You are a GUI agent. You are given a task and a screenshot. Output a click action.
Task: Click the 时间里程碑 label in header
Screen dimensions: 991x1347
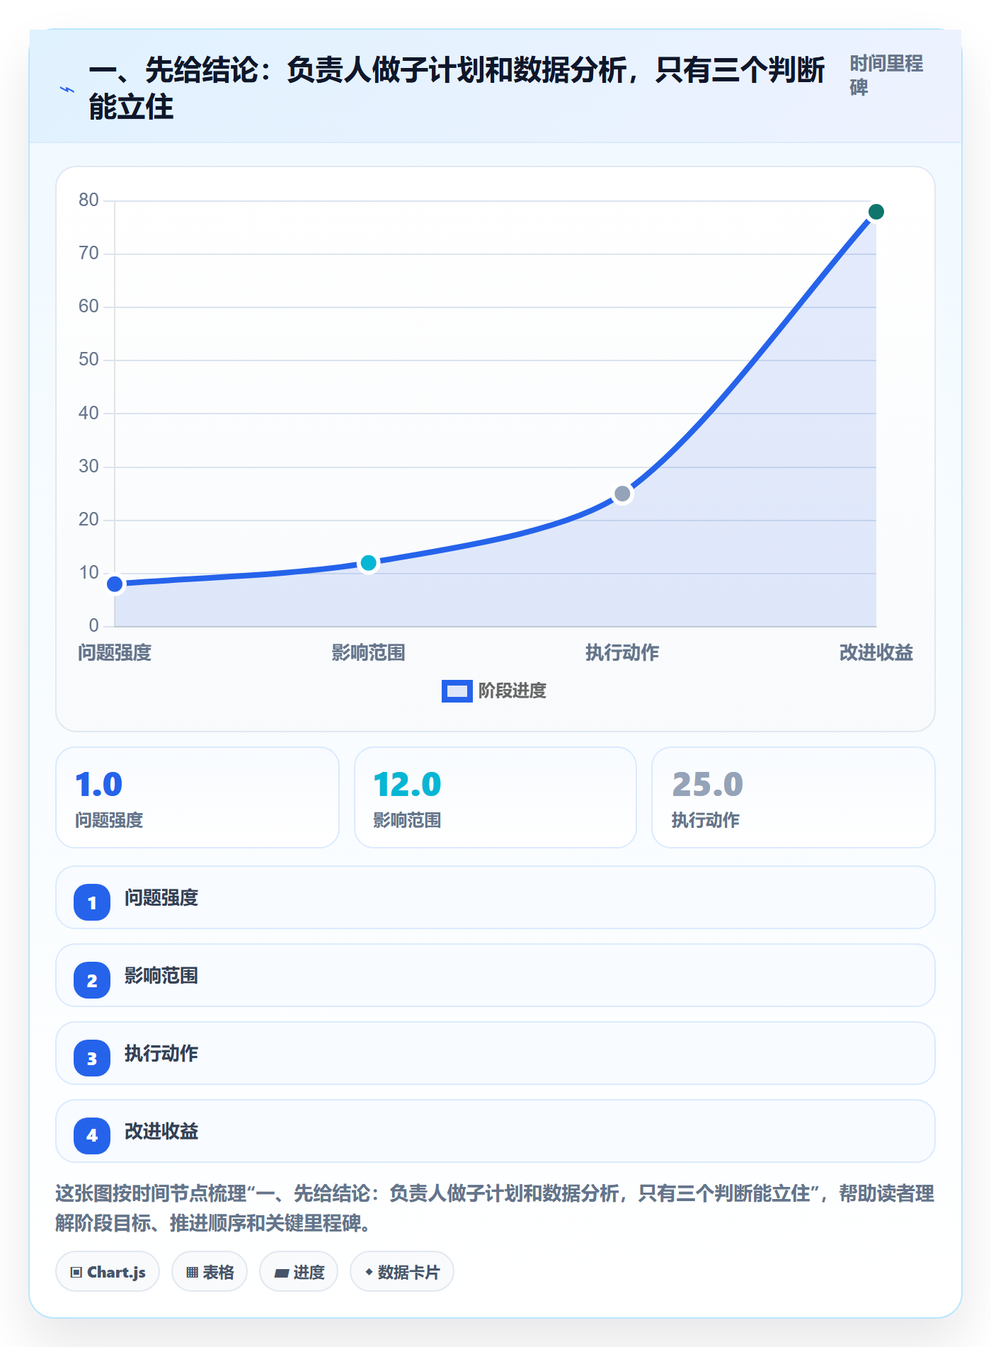click(x=886, y=75)
